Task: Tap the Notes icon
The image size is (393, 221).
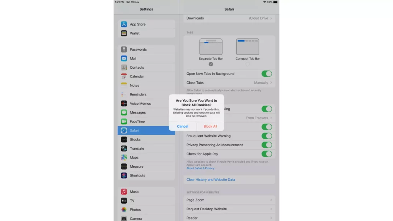Action: coord(124,86)
